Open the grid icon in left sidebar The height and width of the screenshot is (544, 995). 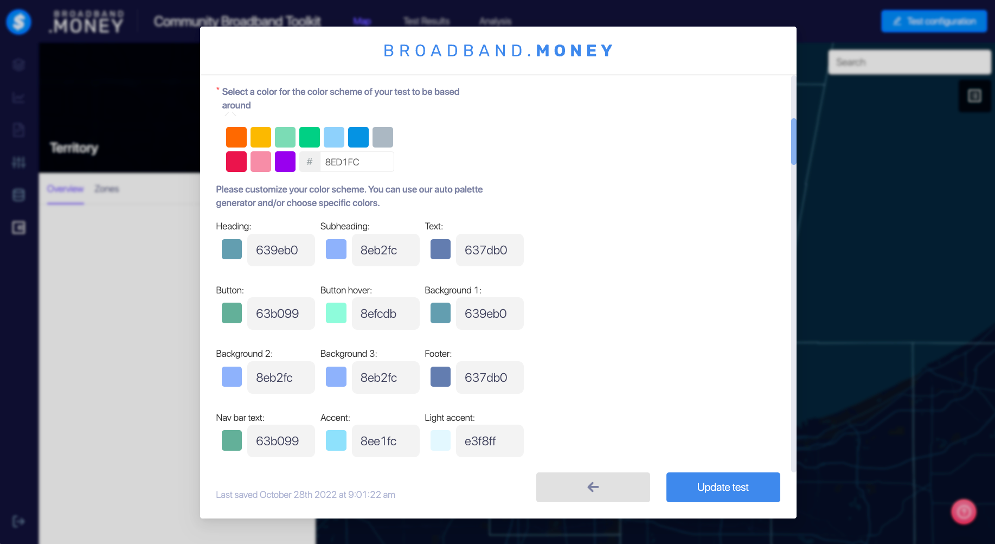tap(19, 162)
